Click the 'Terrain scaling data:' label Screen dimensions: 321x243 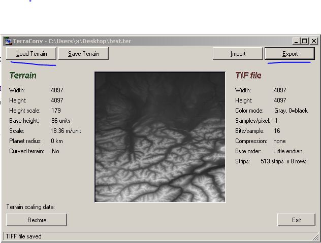click(30, 207)
